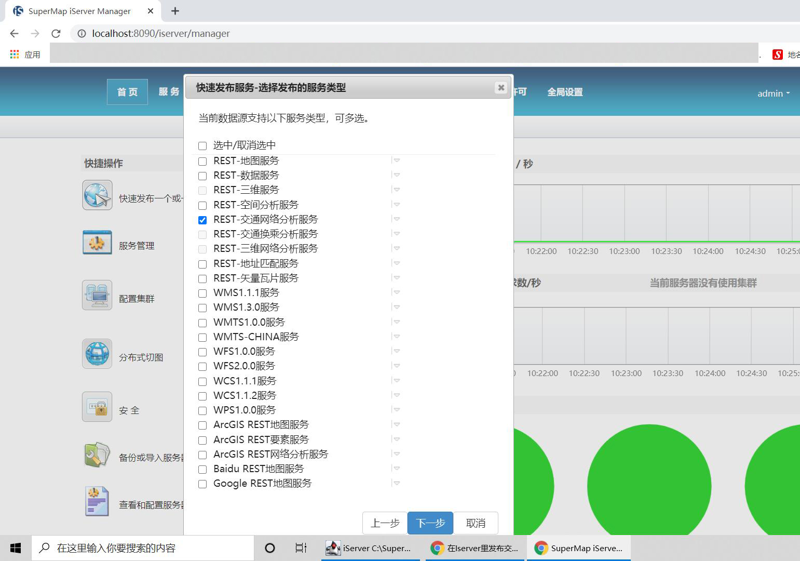Select ArcGIS REST地图服务 label text
The width and height of the screenshot is (800, 561).
tap(261, 425)
